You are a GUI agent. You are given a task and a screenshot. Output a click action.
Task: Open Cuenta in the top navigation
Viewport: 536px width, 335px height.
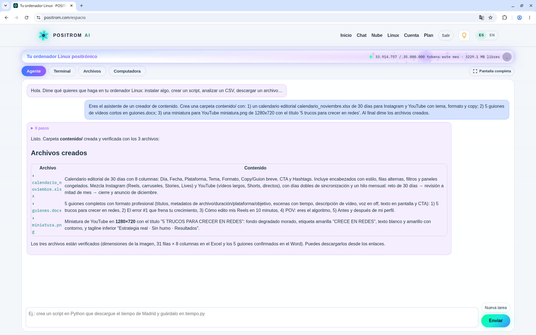[411, 35]
